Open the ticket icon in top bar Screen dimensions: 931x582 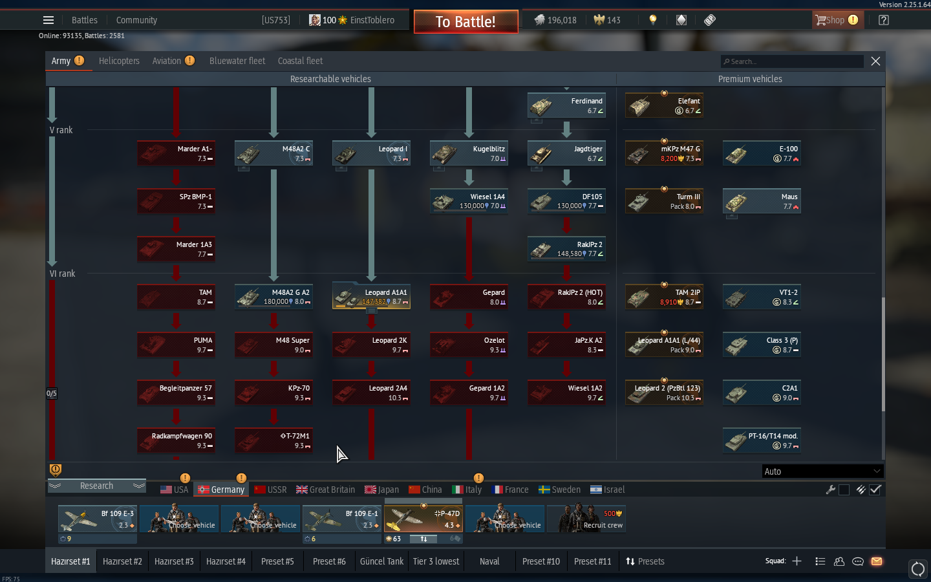point(710,20)
